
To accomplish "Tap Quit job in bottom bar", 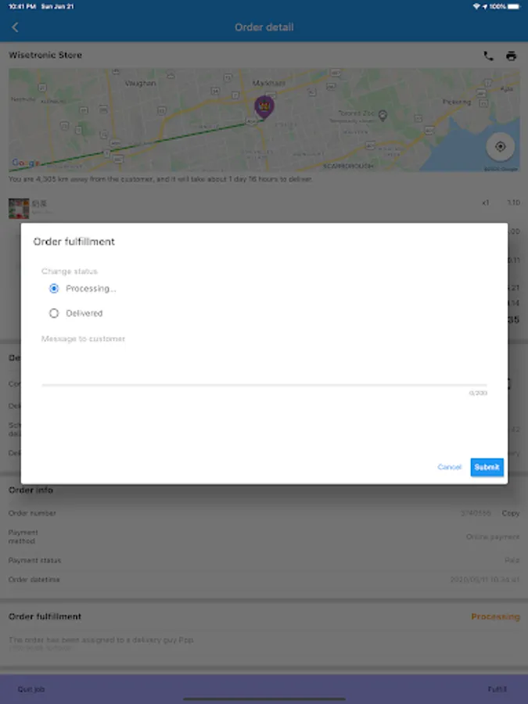I will coord(31,689).
